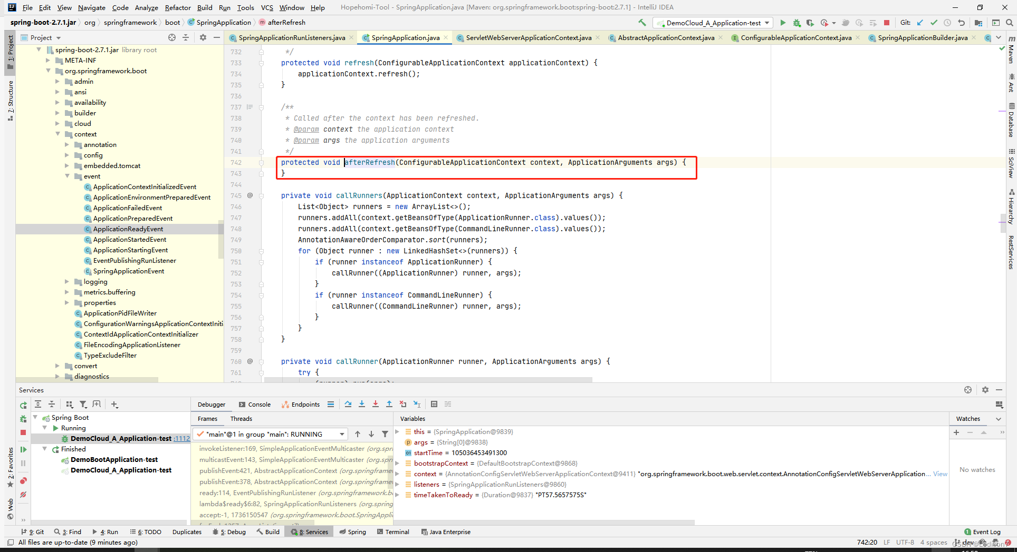Expand the listeners variable node

click(398, 484)
